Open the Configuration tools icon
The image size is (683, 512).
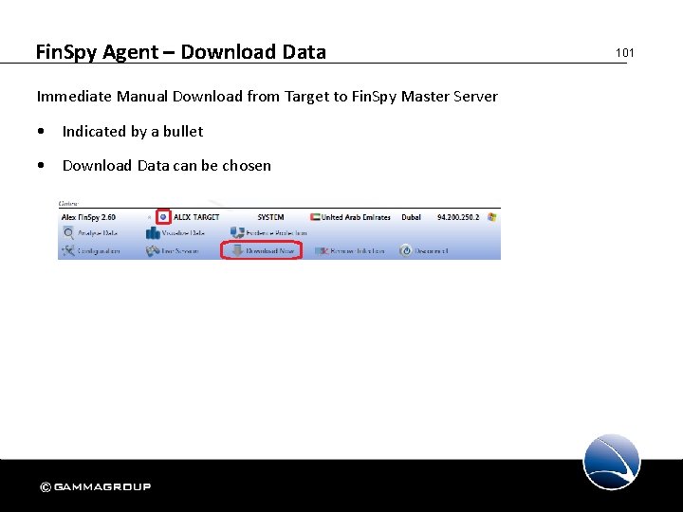tap(68, 250)
